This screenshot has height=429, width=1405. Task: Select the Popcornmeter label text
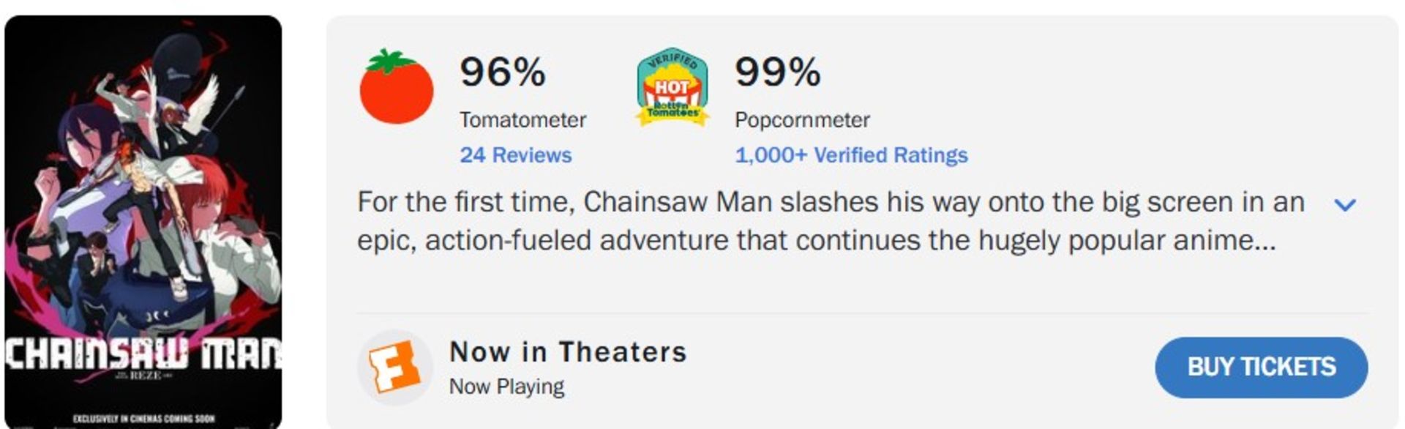[x=802, y=120]
